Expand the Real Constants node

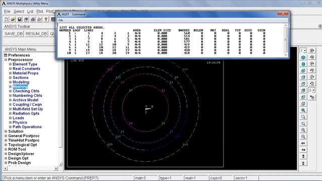pos(10,69)
